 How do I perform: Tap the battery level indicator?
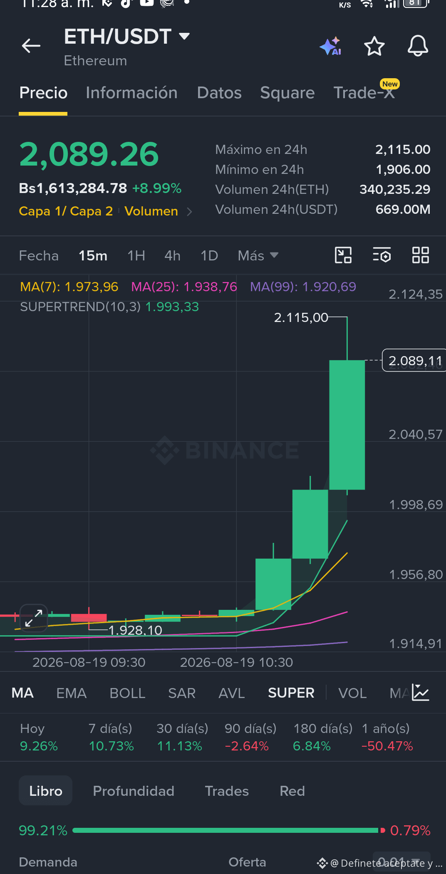415,3
